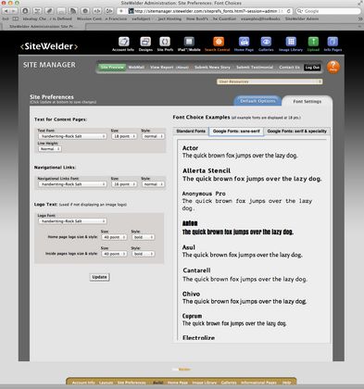Click the Allerta Stencil font example heading
The image size is (364, 389).
click(207, 170)
